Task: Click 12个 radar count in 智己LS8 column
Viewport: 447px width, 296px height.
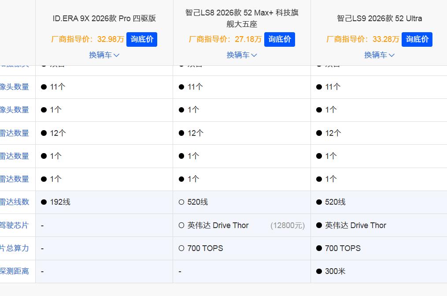Action: (196, 133)
